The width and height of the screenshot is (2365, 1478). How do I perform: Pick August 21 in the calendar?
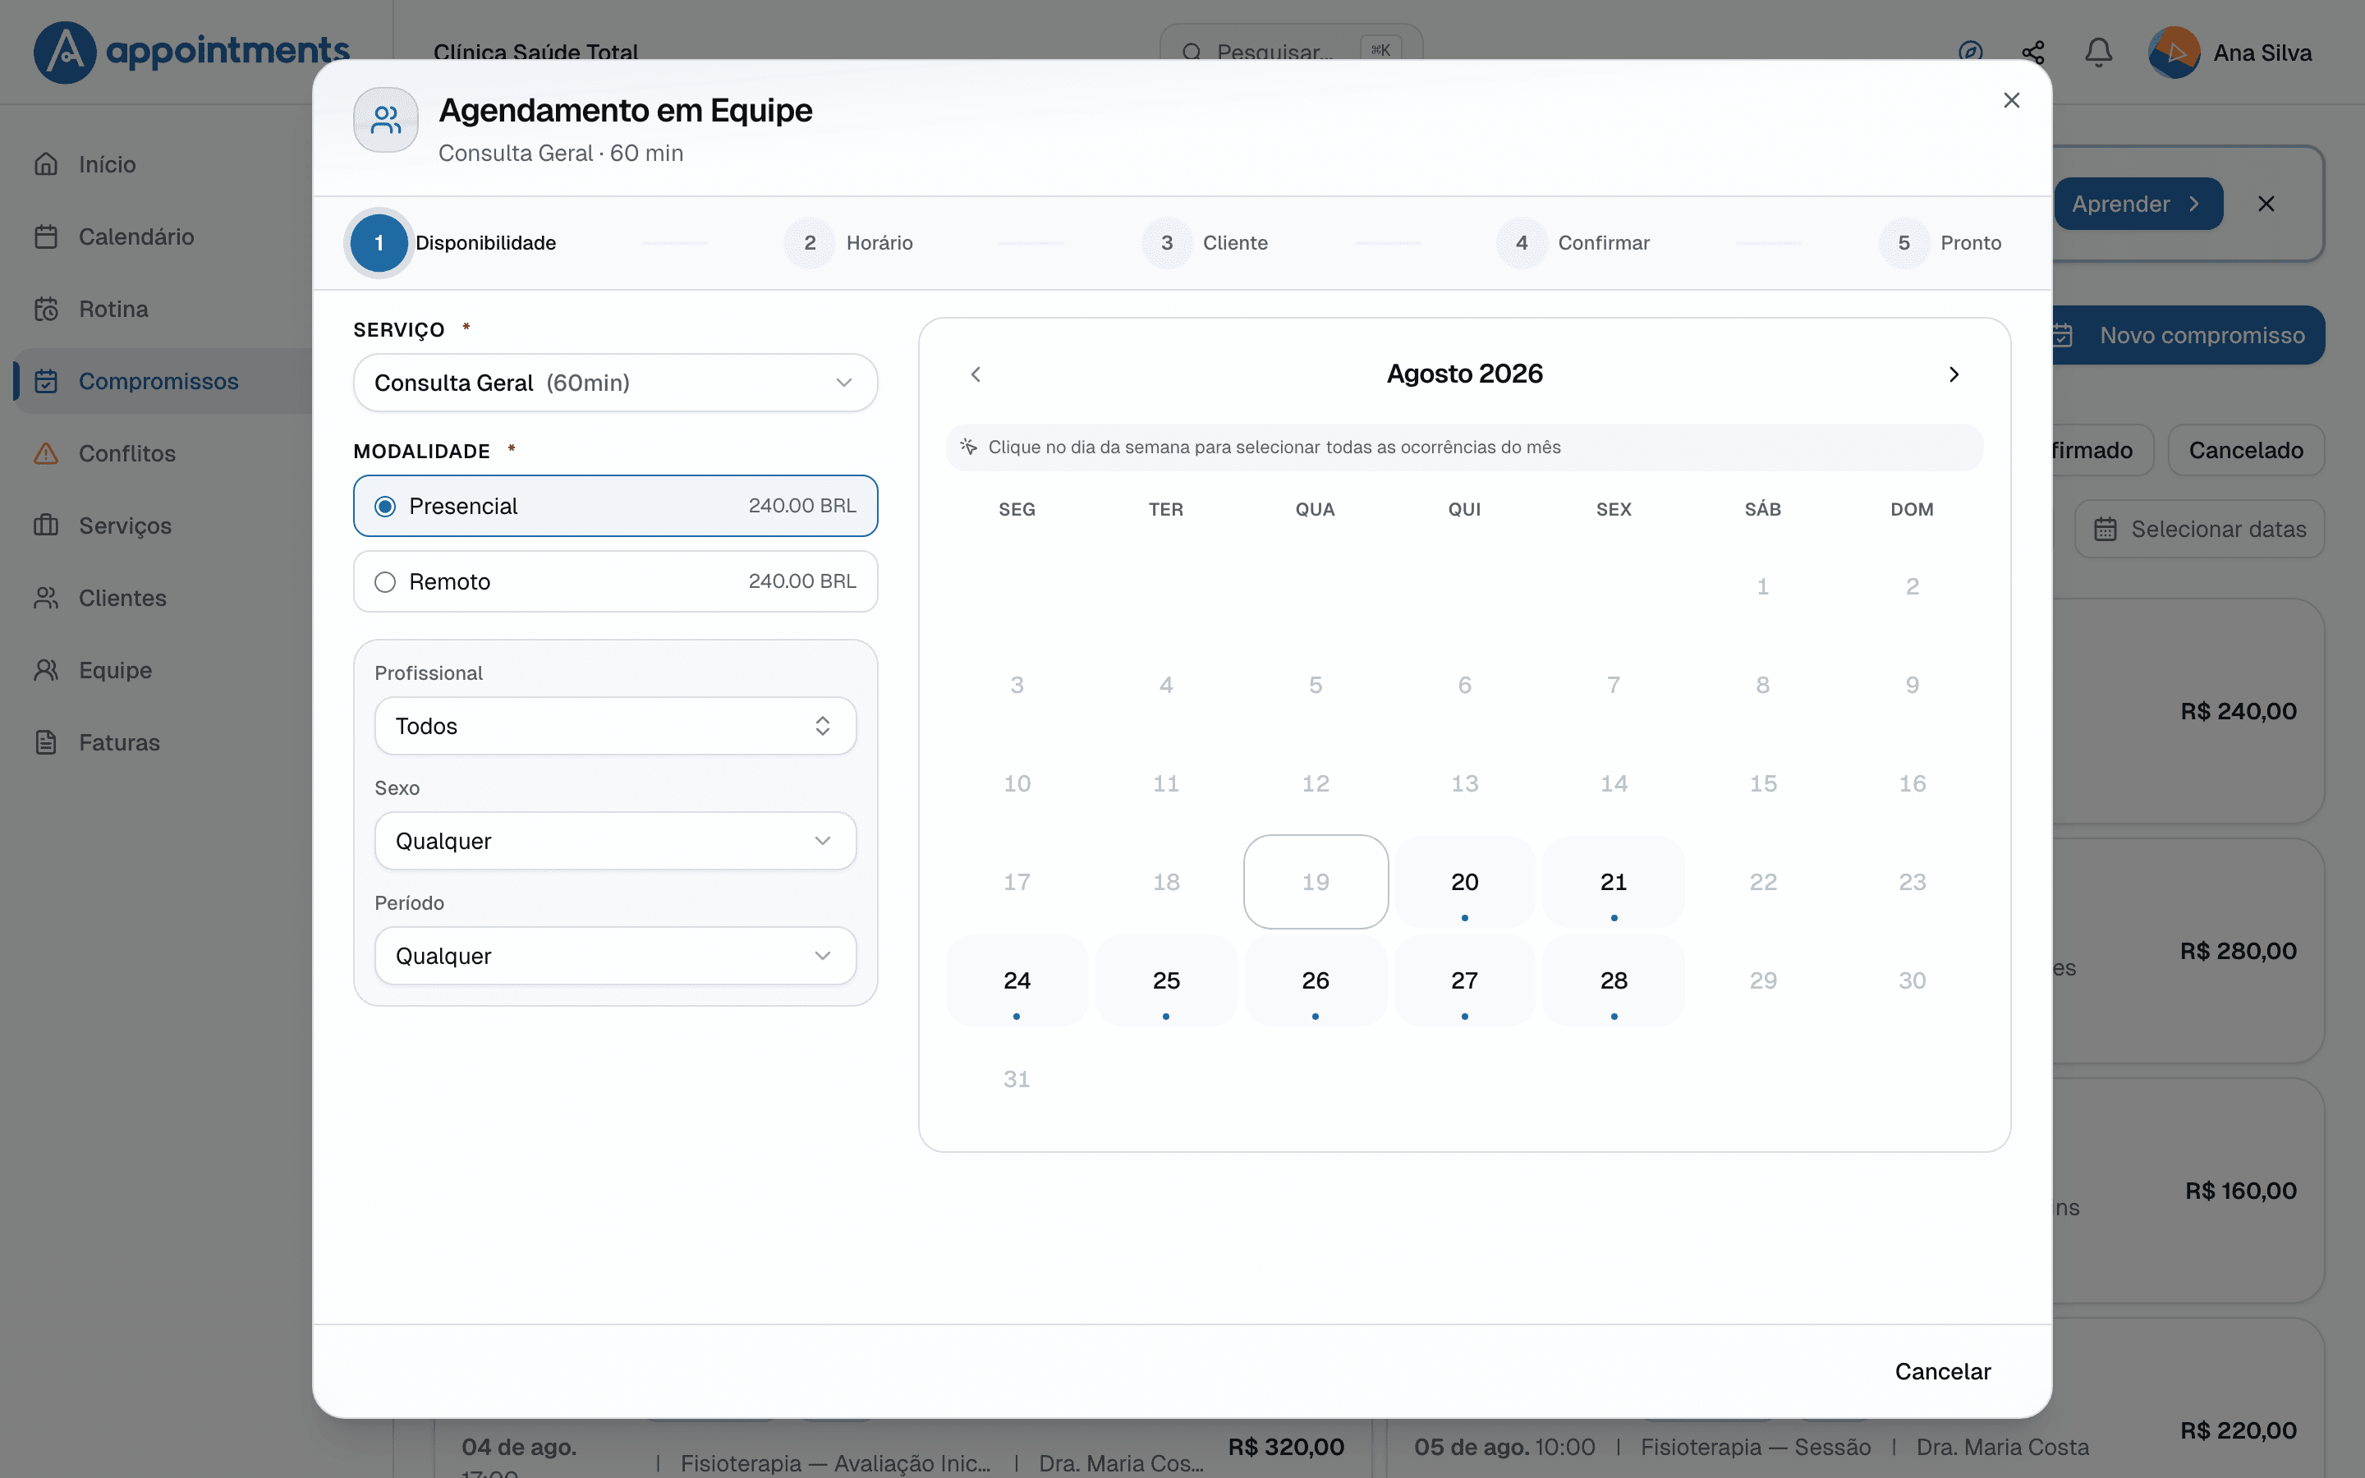[1614, 882]
